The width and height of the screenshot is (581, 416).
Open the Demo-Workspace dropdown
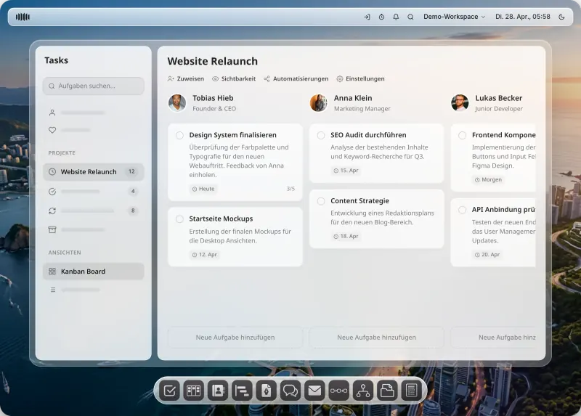[455, 17]
